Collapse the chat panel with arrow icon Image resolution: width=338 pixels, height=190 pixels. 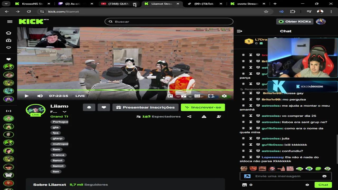pyautogui.click(x=240, y=31)
